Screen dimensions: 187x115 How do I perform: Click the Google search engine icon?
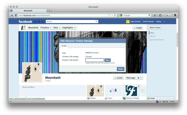pos(120,15)
